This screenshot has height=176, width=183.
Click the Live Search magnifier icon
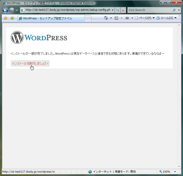(174, 10)
